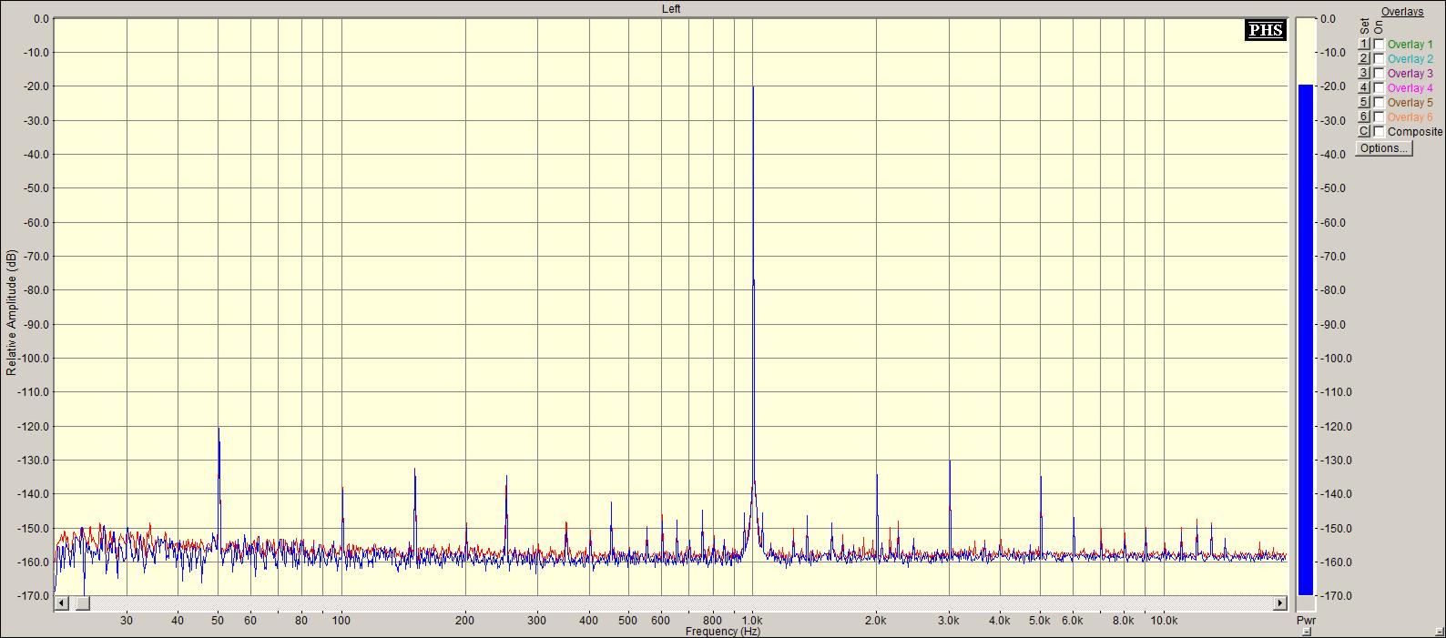
Task: Tick the Overlay 6 checkbox
Action: click(1379, 117)
